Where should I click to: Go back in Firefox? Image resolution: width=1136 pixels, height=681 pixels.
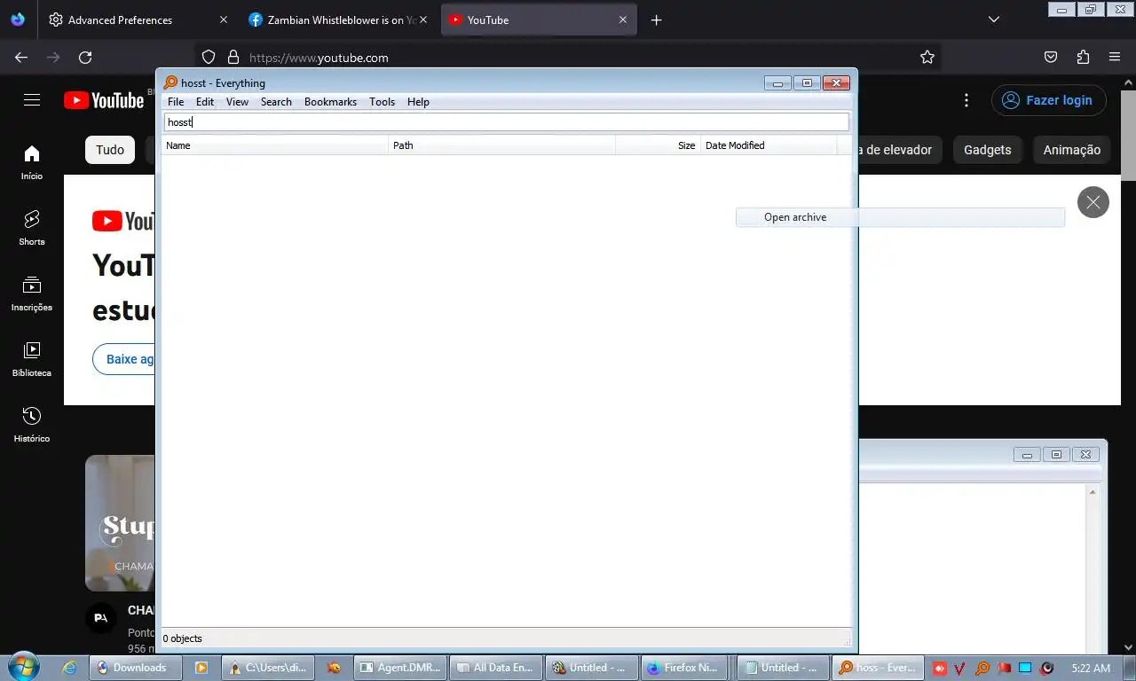21,58
